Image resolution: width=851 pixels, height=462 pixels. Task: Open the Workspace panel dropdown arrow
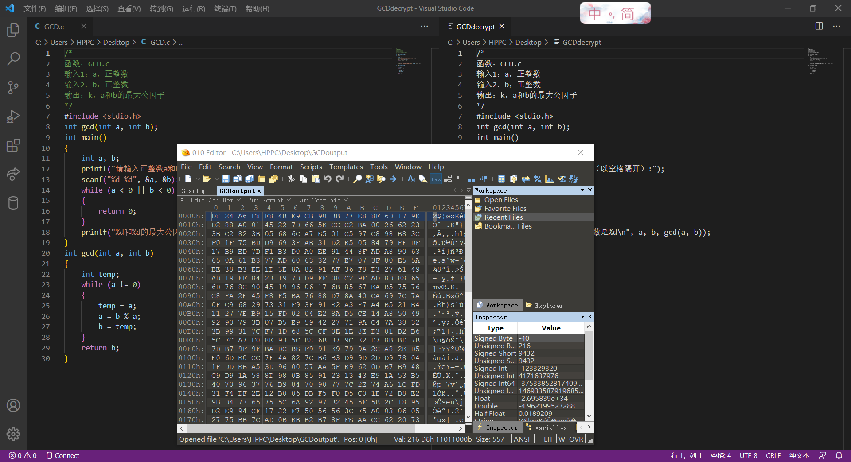point(582,190)
